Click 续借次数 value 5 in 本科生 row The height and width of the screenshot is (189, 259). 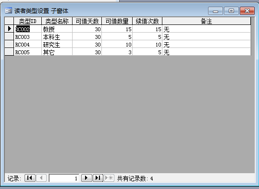147,36
